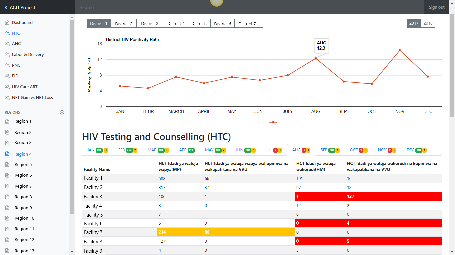Select the HTC people icon in sidebar

[7, 33]
